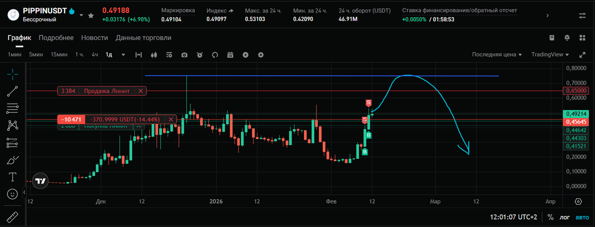Open the notebook journal icon
Viewport: 595px width, 227px height.
click(x=552, y=38)
